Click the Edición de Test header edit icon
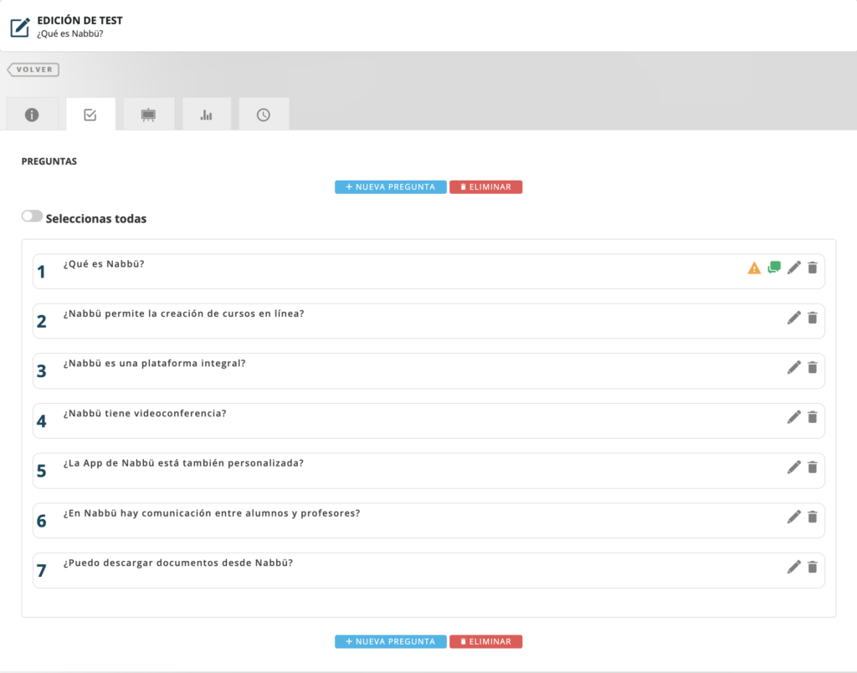Screen dimensions: 857x673 (19, 27)
